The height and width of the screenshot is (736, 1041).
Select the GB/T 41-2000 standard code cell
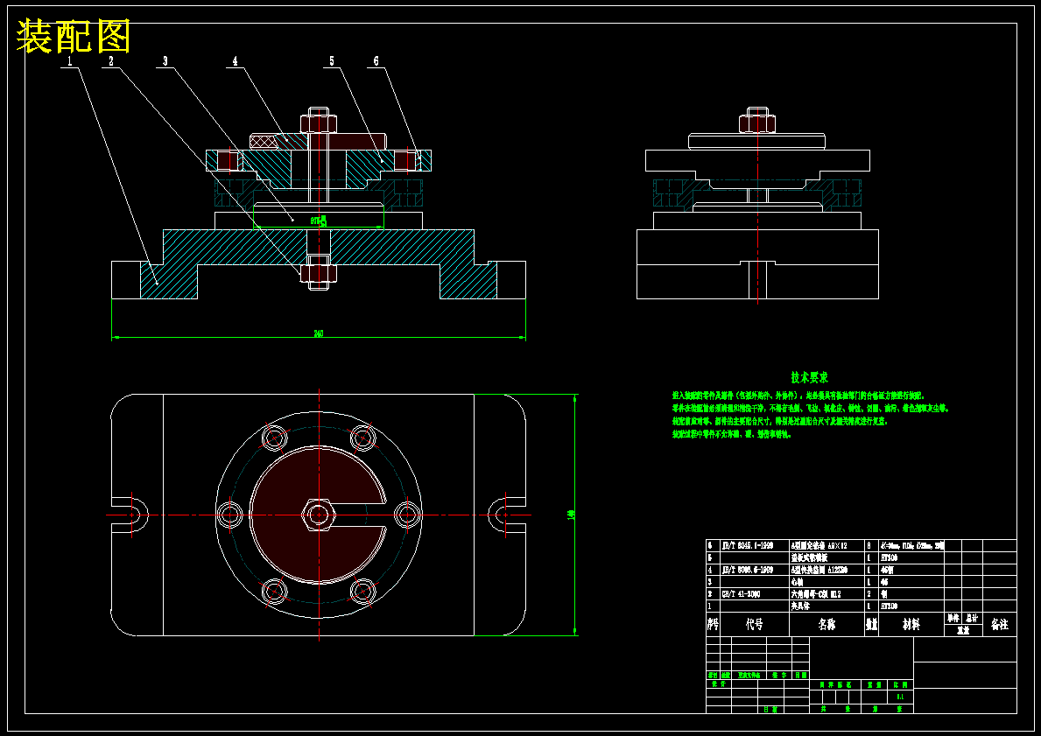tap(754, 594)
